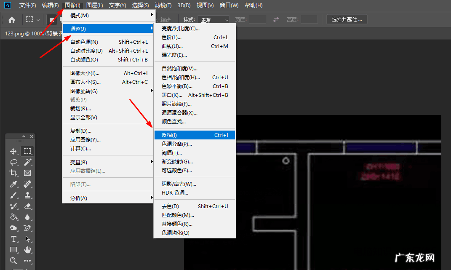
Task: Choose 反相(I) from the adjustments submenu
Action: [194, 135]
